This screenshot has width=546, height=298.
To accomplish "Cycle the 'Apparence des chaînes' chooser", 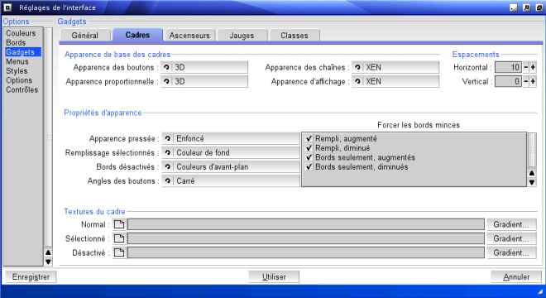I will click(x=395, y=67).
